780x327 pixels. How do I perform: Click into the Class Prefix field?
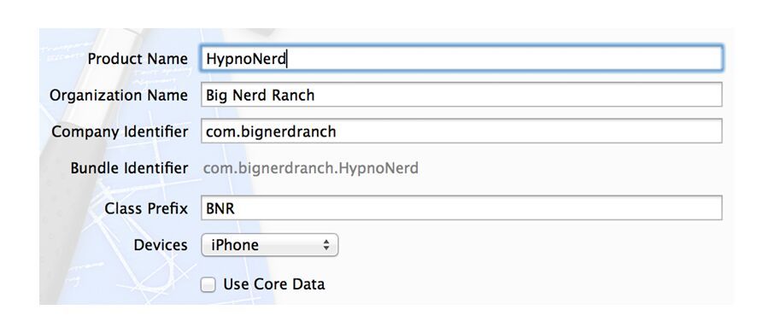(x=461, y=207)
